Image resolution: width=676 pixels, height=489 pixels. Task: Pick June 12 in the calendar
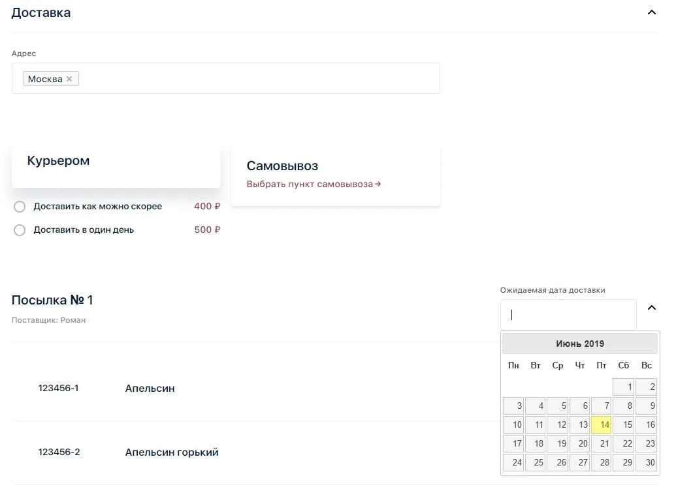[557, 424]
